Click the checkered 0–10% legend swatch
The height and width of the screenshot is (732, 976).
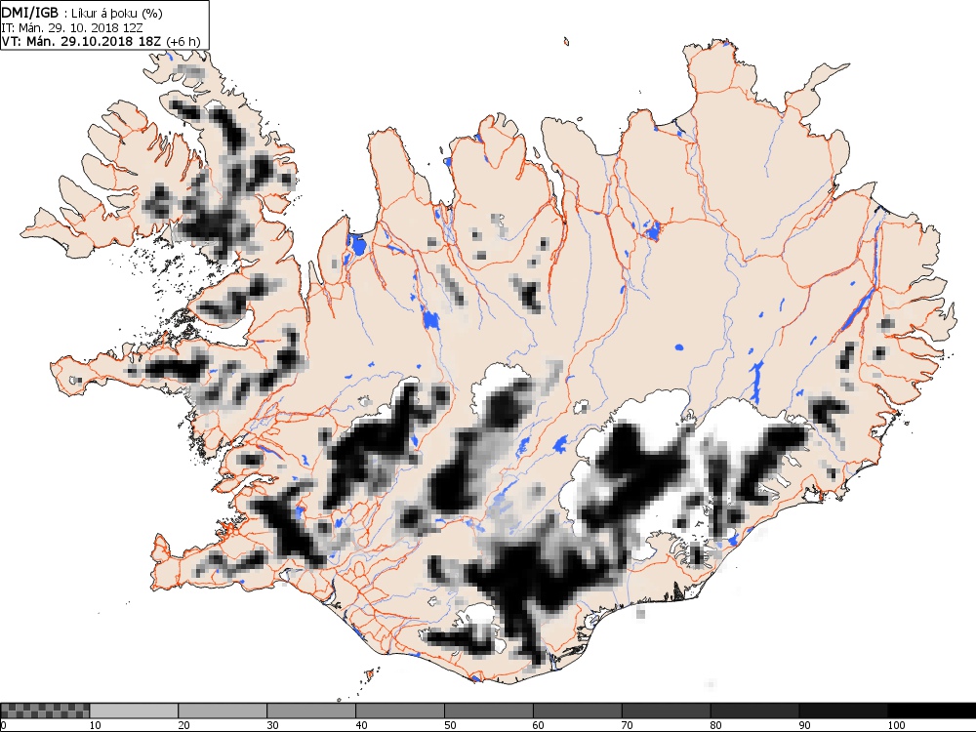click(46, 711)
